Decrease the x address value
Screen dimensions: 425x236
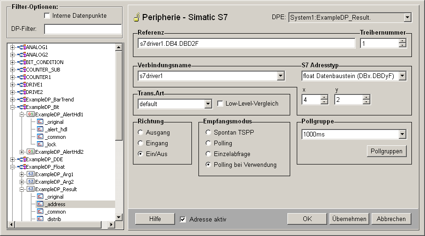(x=324, y=102)
